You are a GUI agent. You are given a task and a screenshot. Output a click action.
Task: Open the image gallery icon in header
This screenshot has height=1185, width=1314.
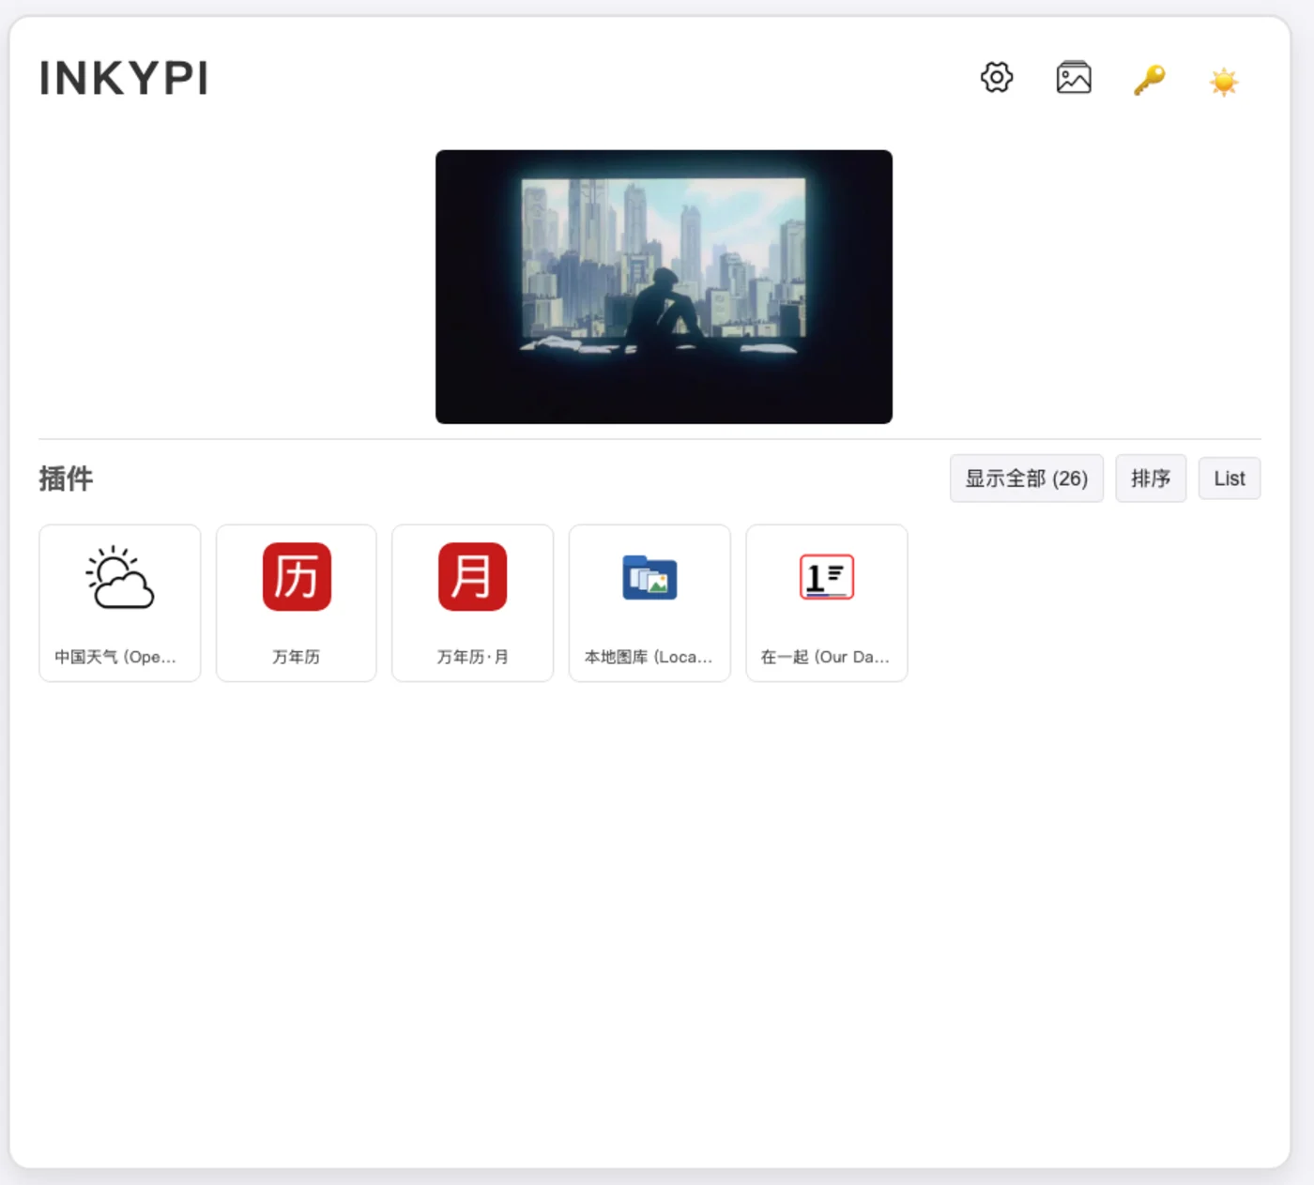pyautogui.click(x=1074, y=78)
